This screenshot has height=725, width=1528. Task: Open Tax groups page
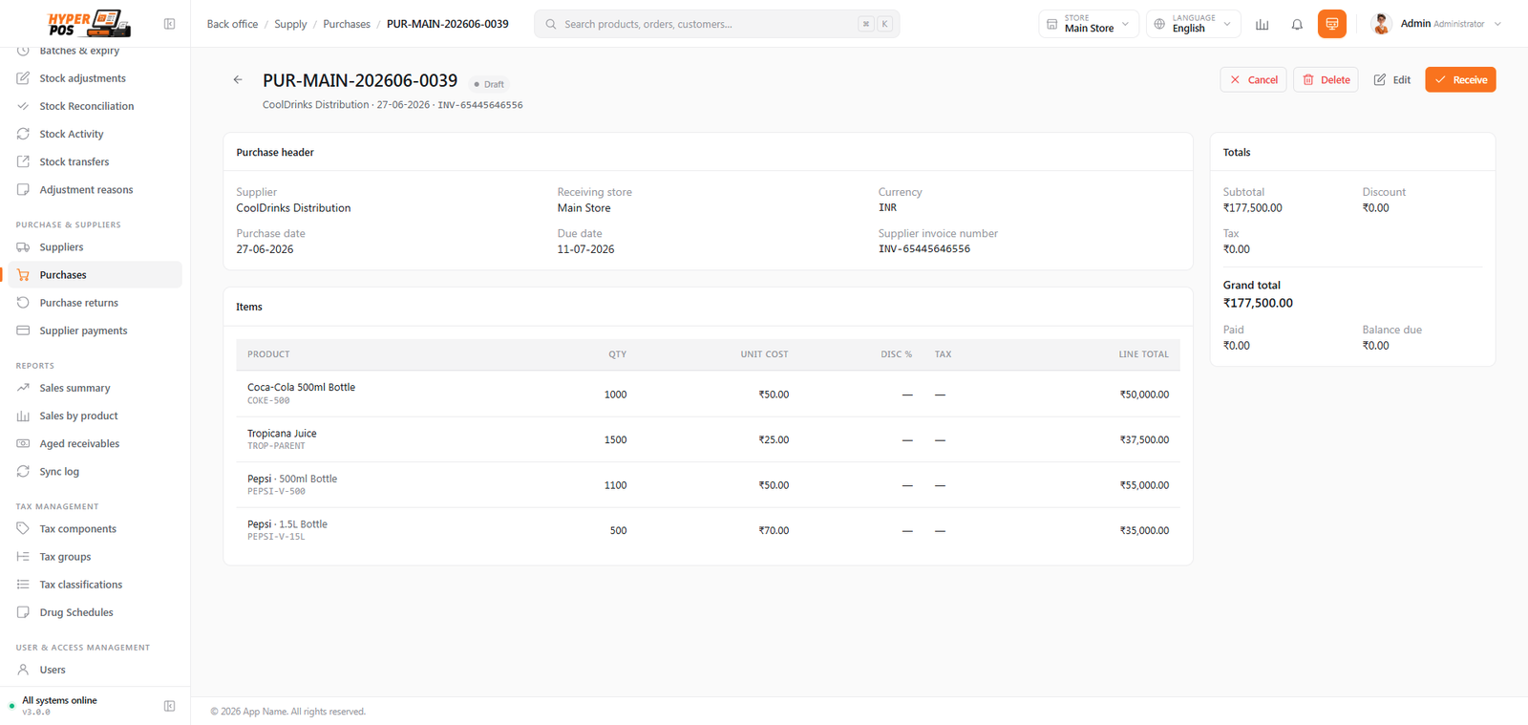point(95,557)
